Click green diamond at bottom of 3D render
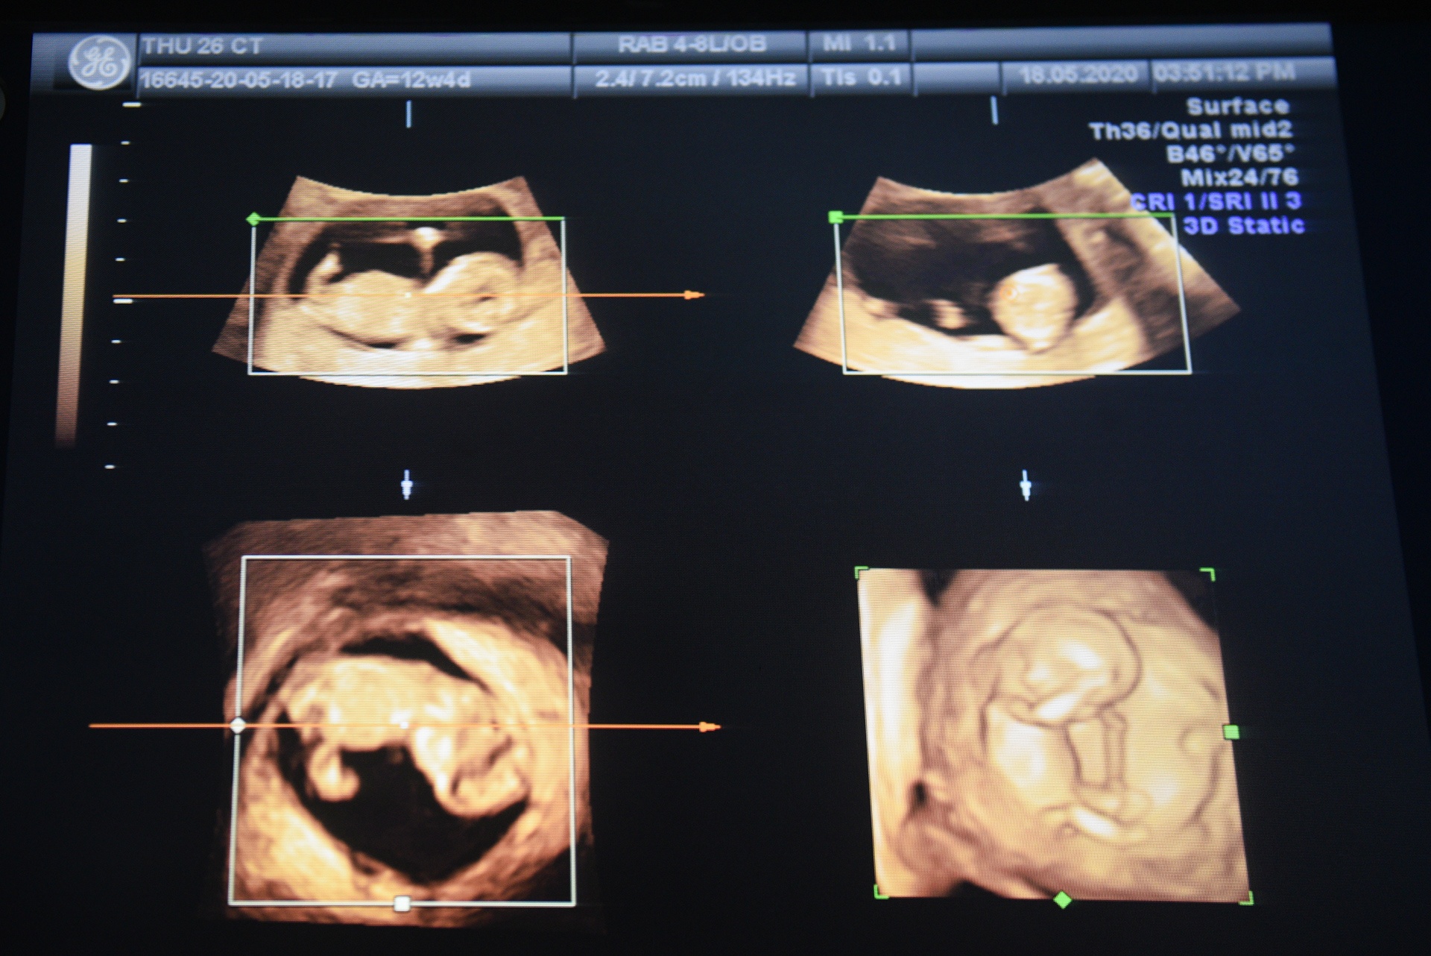1431x956 pixels. [x=1064, y=900]
